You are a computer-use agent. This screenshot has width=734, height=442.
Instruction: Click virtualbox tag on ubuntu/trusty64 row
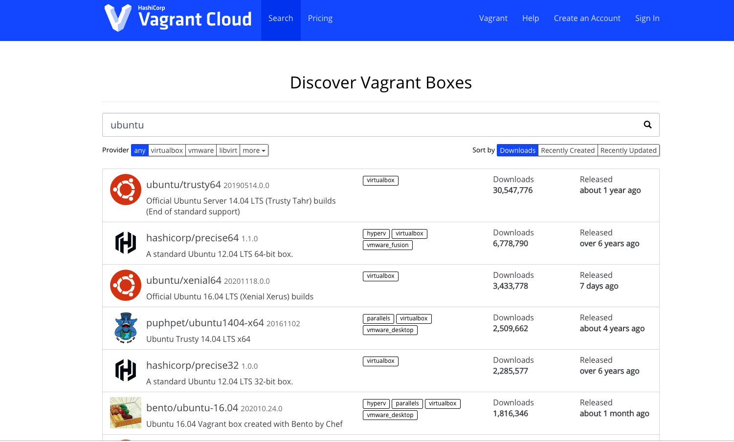point(380,181)
